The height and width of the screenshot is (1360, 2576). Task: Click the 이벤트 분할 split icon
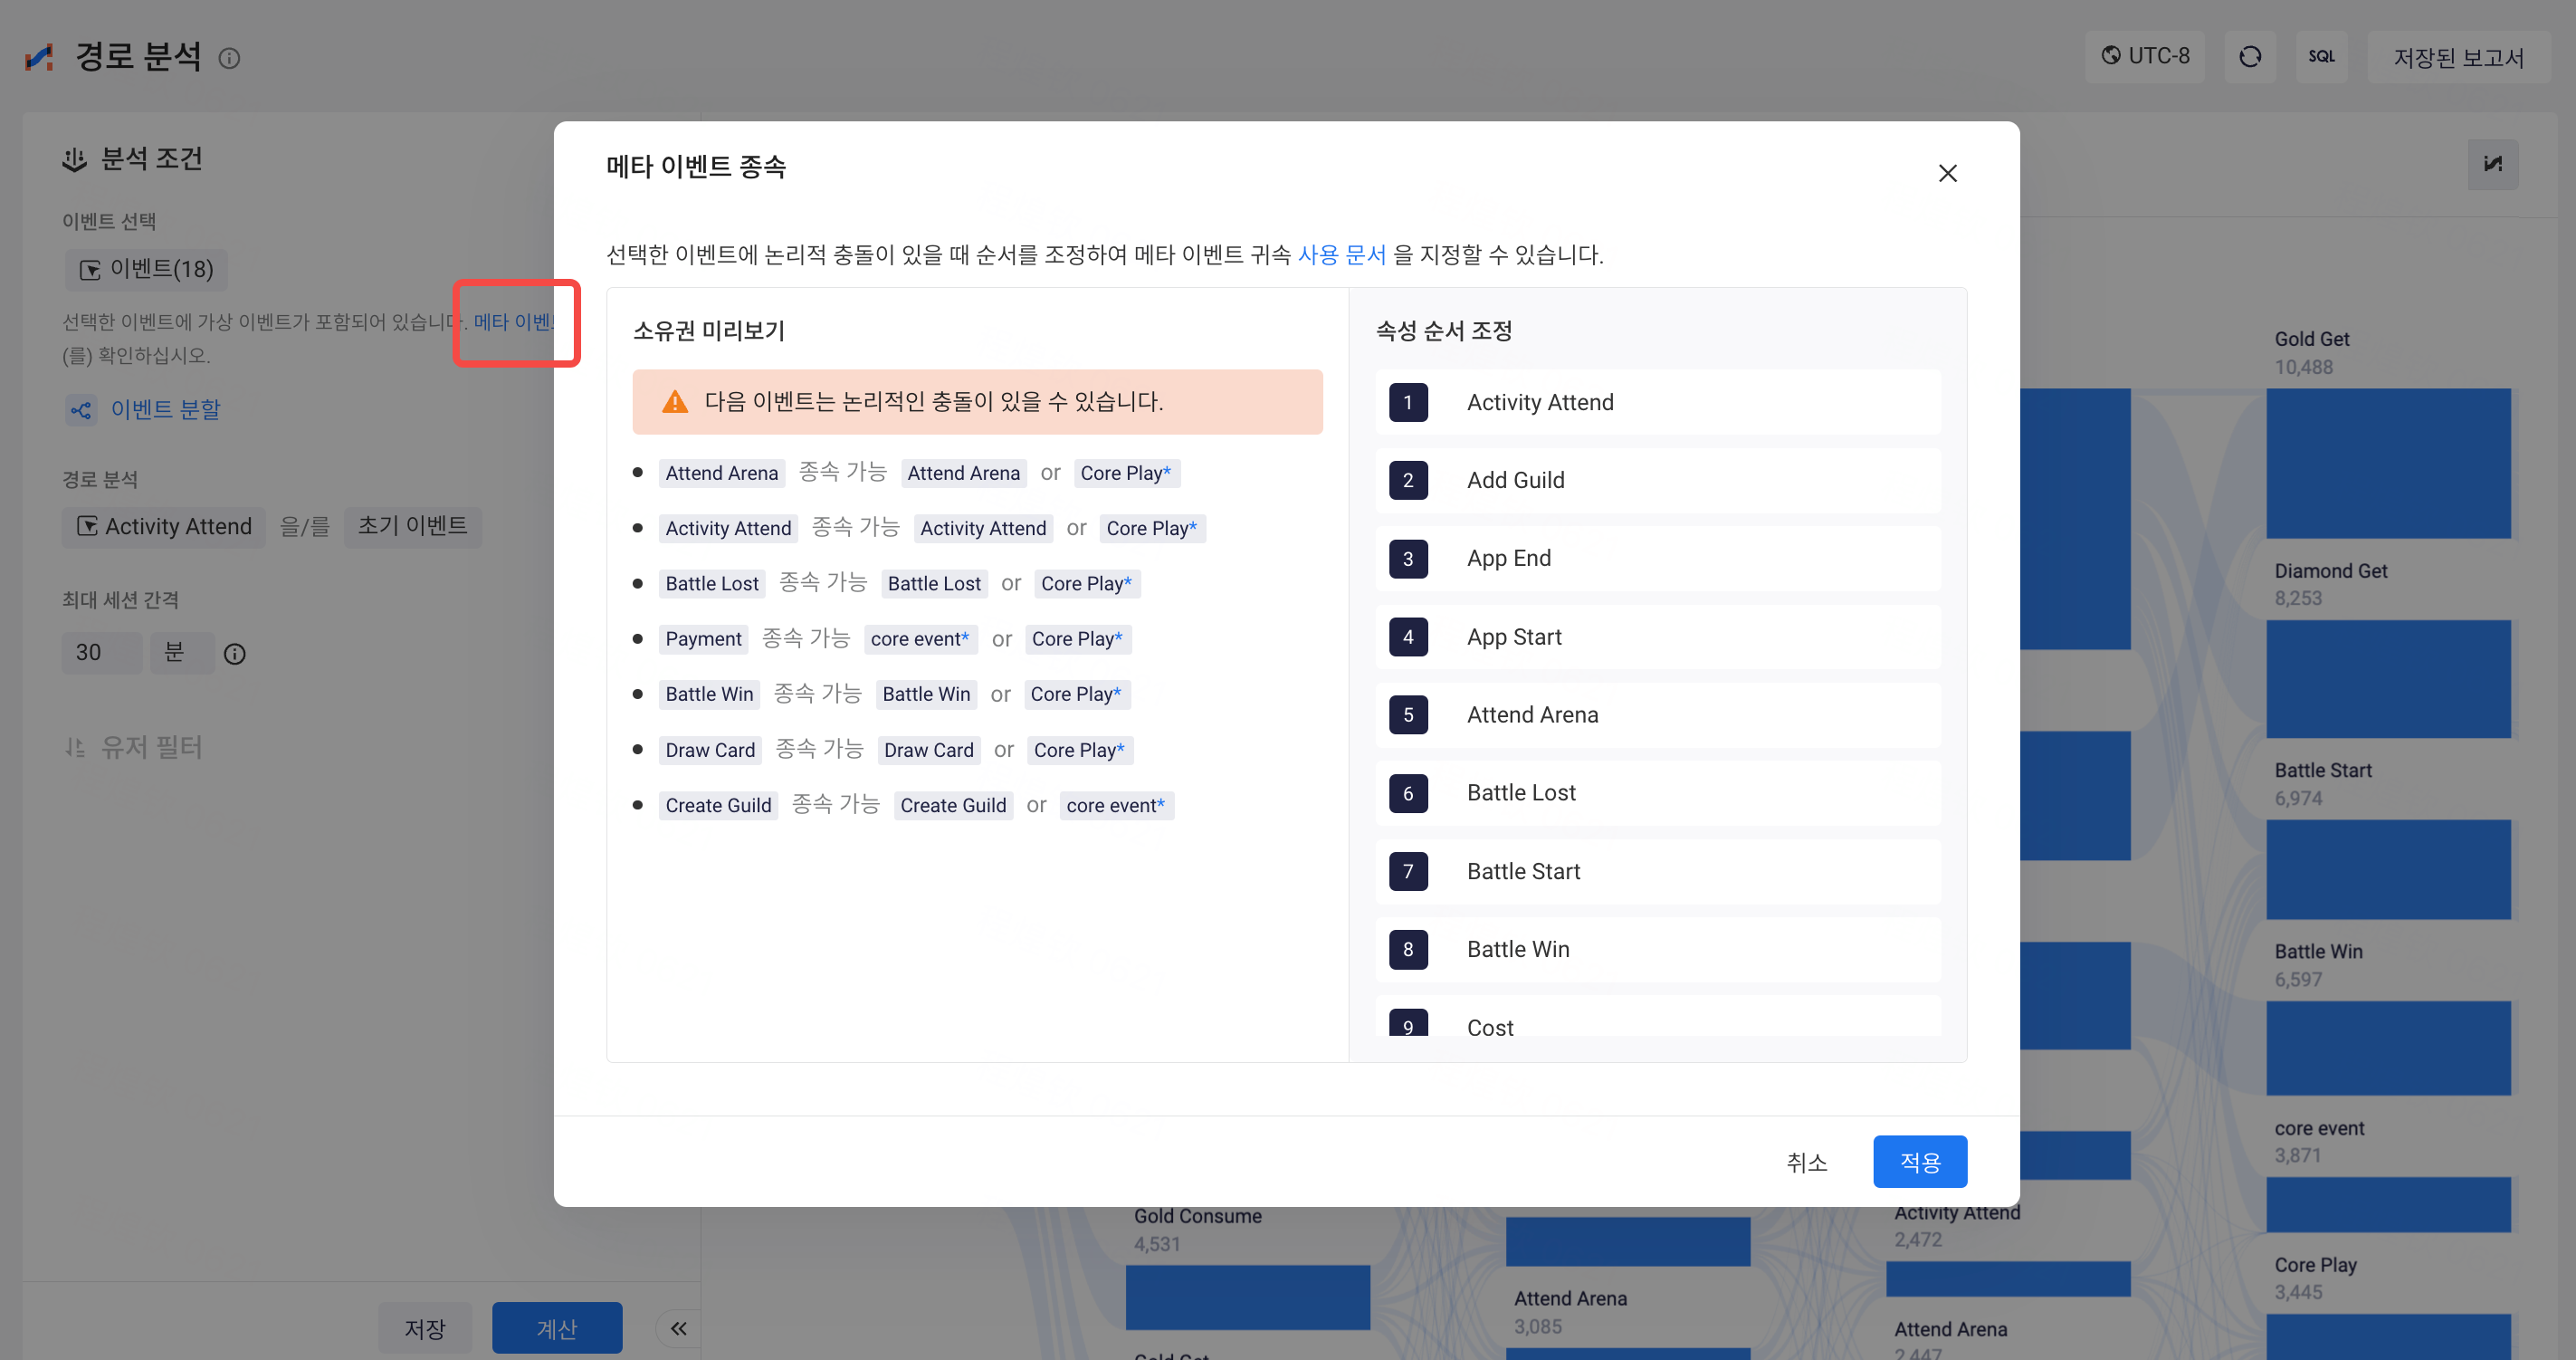coord(81,410)
